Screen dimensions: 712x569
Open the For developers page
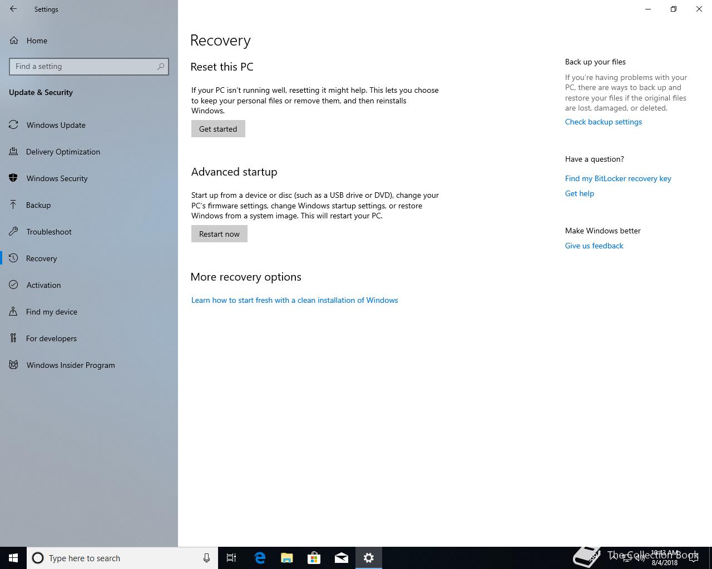[52, 338]
